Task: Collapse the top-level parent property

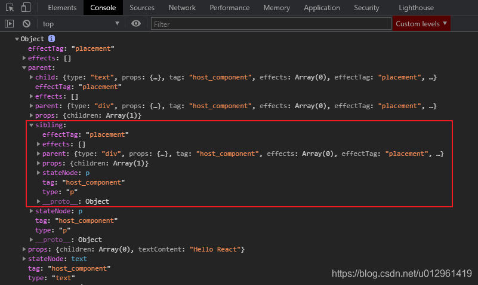Action: coord(24,68)
